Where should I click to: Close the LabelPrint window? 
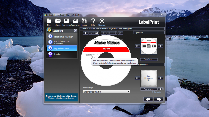[x=161, y=14]
